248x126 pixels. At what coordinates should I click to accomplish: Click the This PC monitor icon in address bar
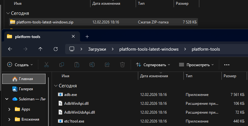click(72, 49)
